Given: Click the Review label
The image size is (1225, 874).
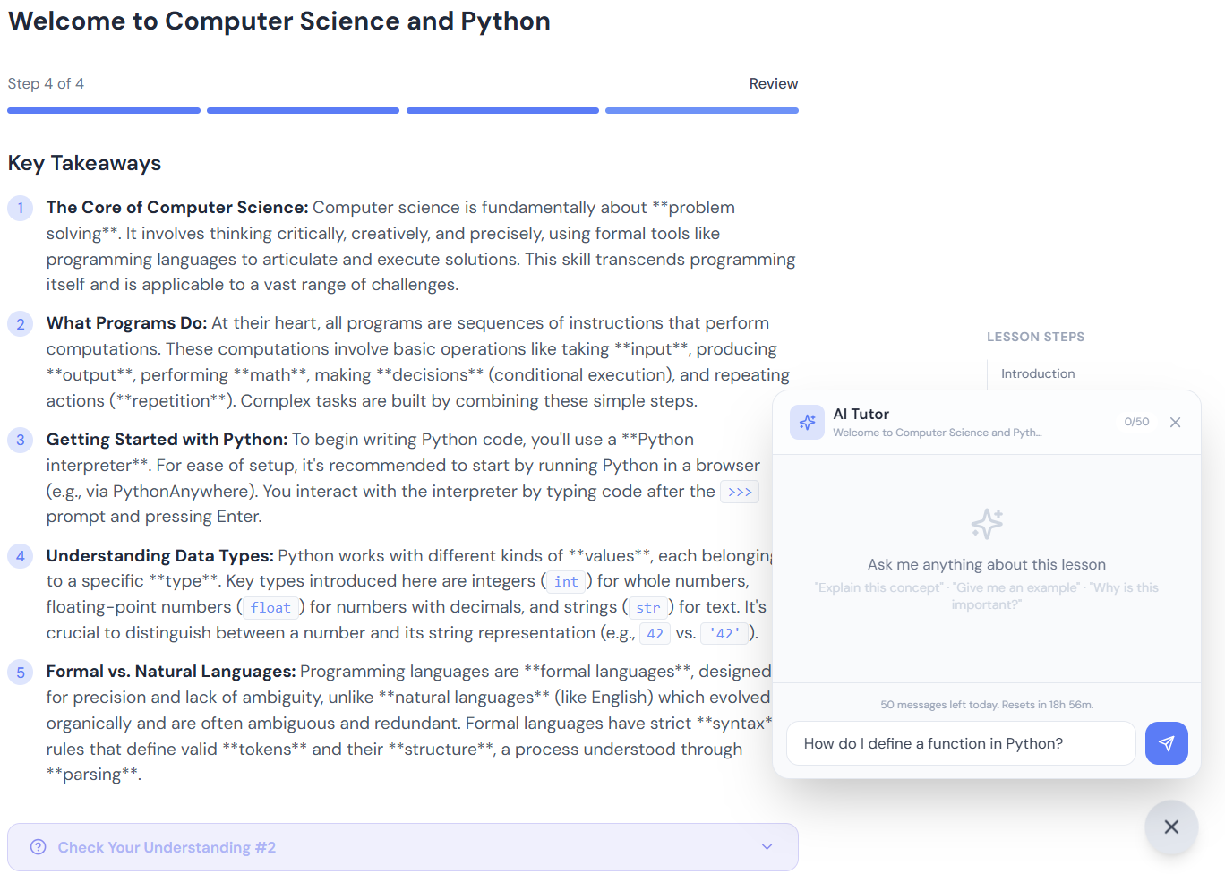Looking at the screenshot, I should tap(774, 83).
